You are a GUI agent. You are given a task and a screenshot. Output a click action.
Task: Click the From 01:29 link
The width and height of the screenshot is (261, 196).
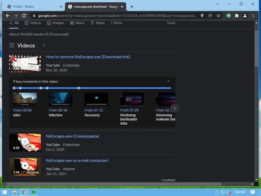tap(129, 110)
